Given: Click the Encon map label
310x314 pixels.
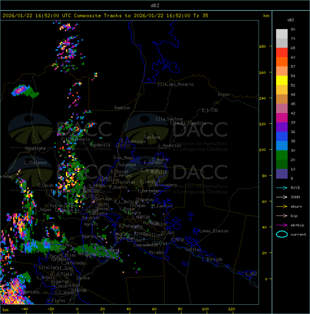Looking at the screenshot, I should 224,94.
